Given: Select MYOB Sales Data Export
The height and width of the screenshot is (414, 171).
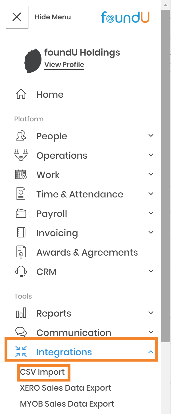Looking at the screenshot, I should coord(67,404).
